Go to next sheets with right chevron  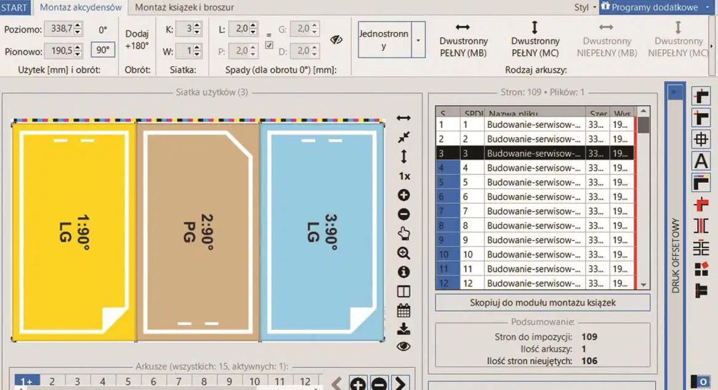400,383
